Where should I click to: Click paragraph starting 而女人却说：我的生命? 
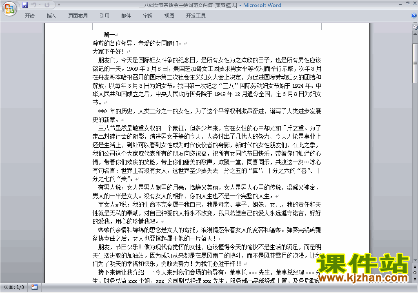[x=207, y=213]
